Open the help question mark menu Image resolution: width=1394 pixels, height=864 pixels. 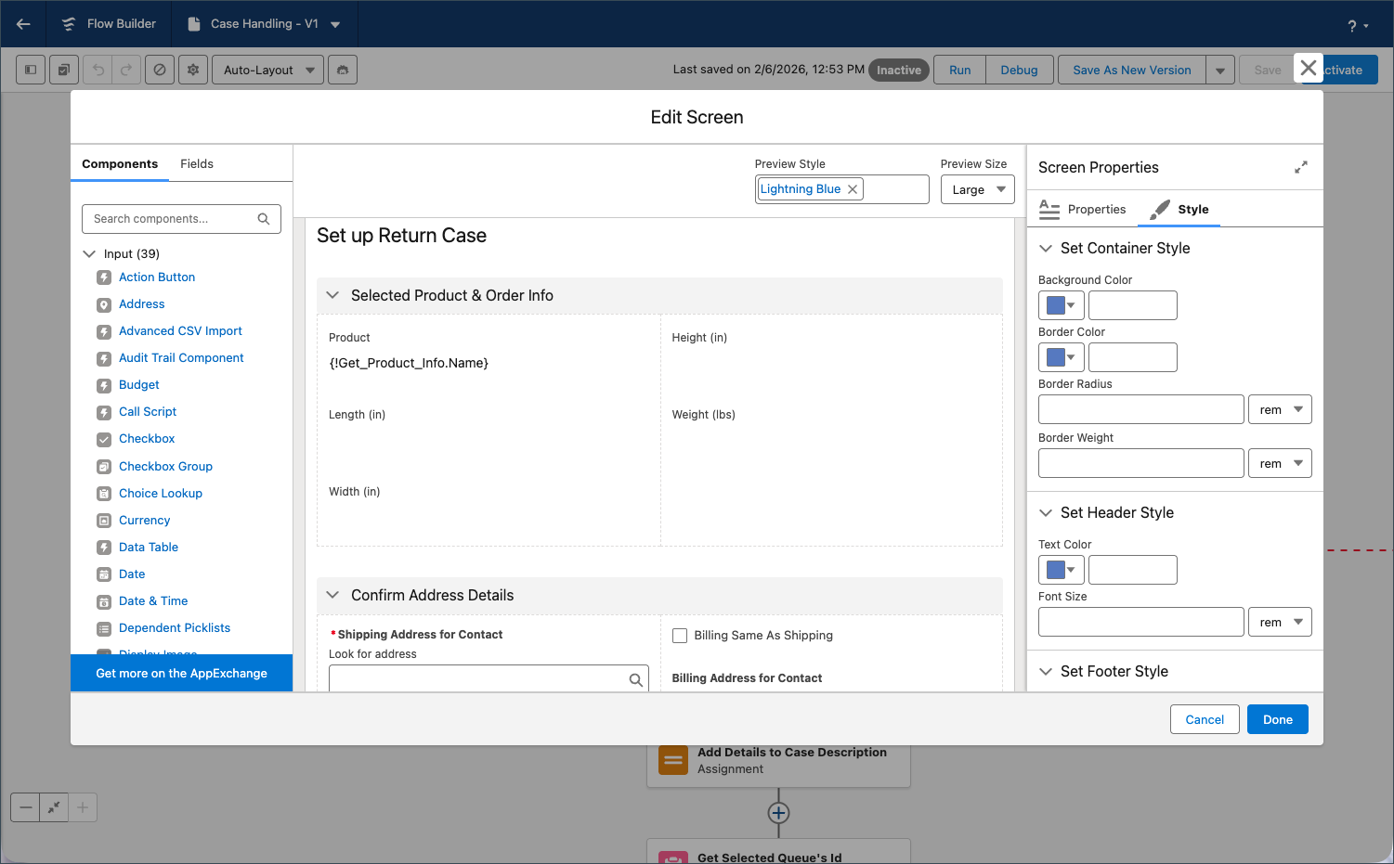coord(1357,25)
